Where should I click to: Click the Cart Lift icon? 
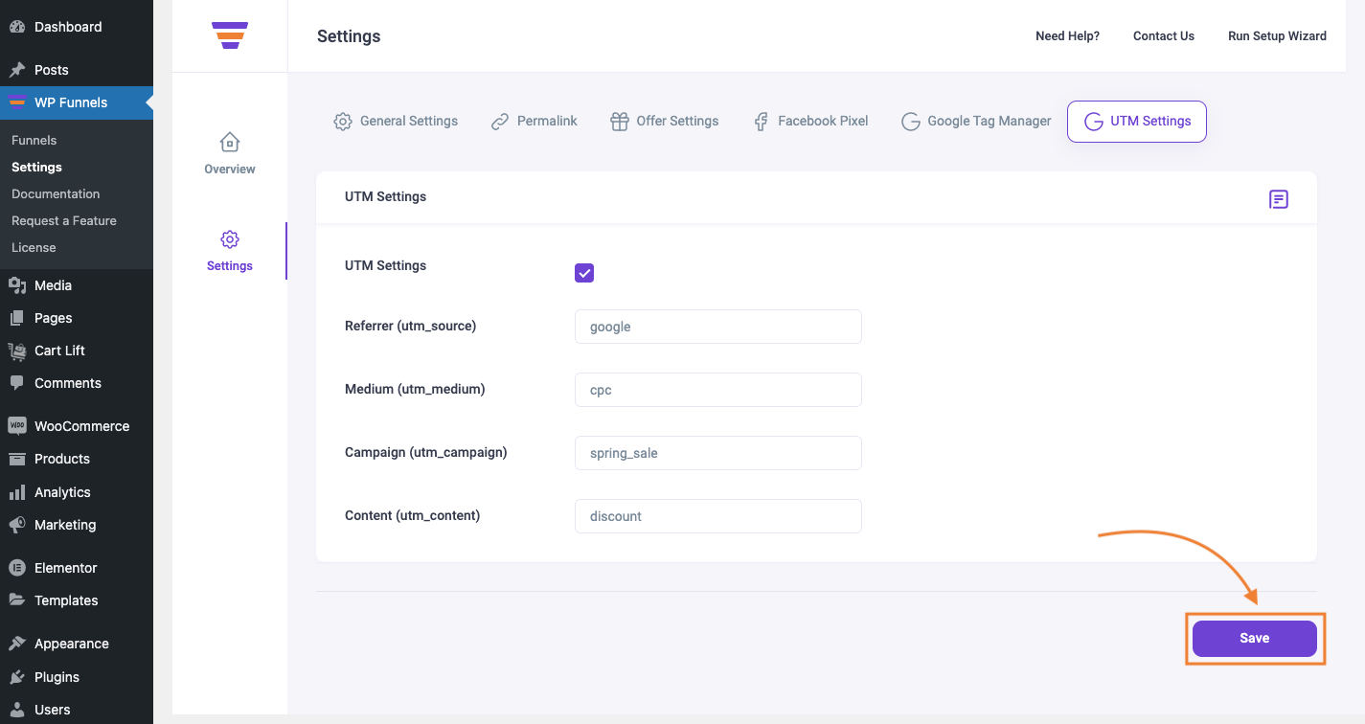[17, 351]
